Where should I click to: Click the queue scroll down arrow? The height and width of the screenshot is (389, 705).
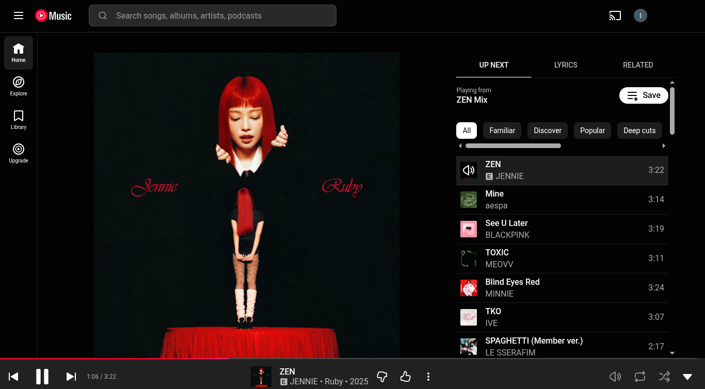pyautogui.click(x=672, y=353)
